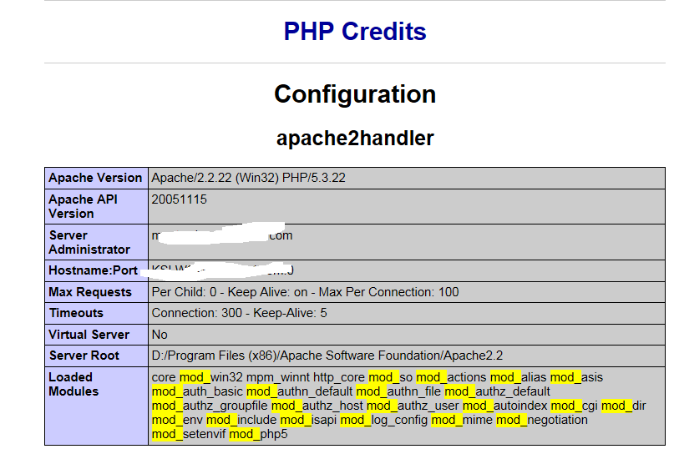Click the mod_actions module name
The image size is (674, 454).
(x=451, y=377)
